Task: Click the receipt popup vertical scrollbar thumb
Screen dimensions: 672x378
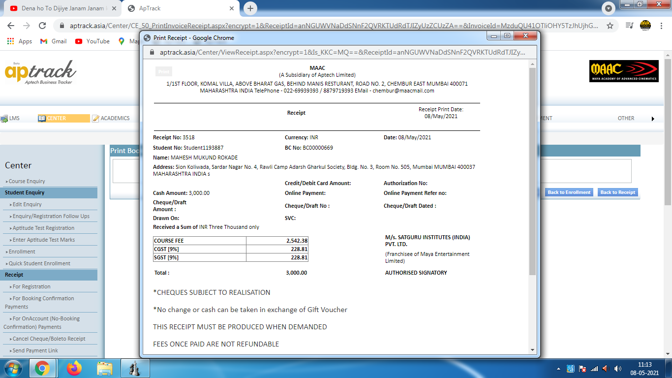Action: coord(532,171)
